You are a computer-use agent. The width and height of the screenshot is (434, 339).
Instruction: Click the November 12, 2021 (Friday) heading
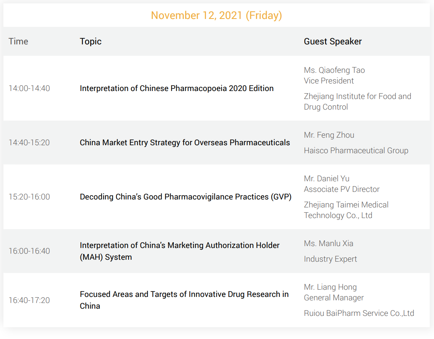[217, 16]
